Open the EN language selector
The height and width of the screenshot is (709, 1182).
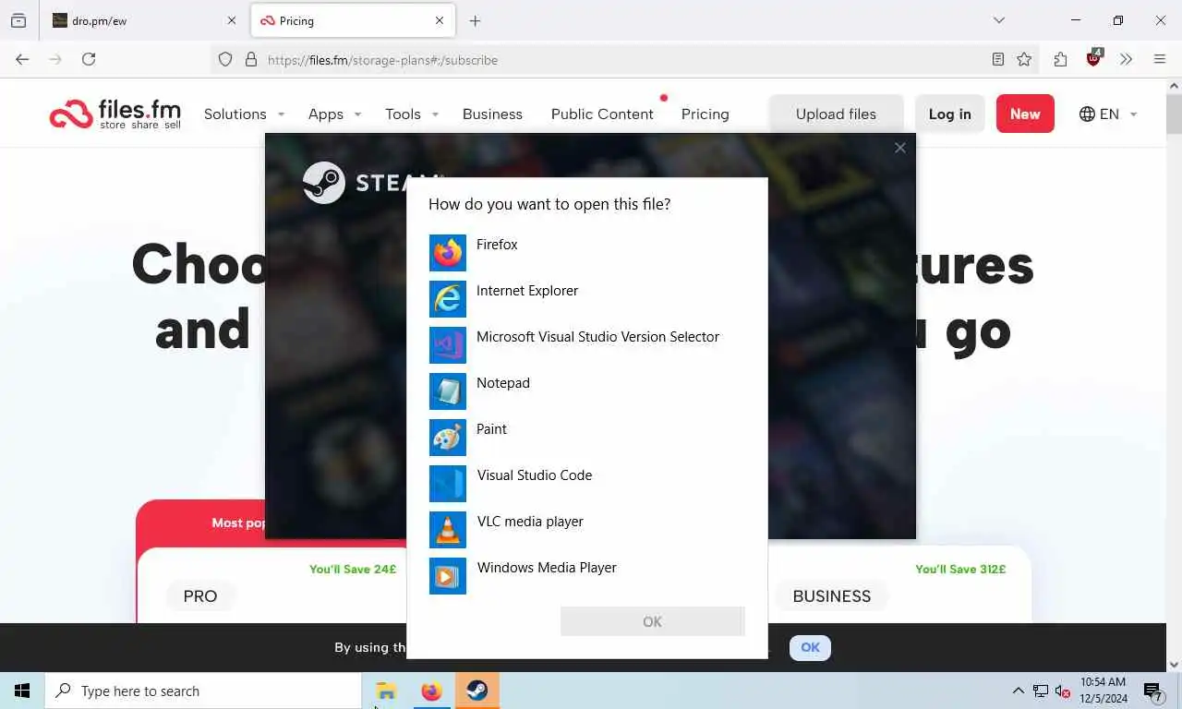click(x=1108, y=114)
